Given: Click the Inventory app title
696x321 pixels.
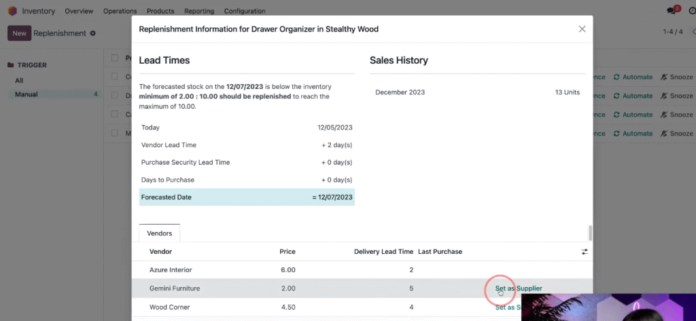Looking at the screenshot, I should (x=39, y=11).
